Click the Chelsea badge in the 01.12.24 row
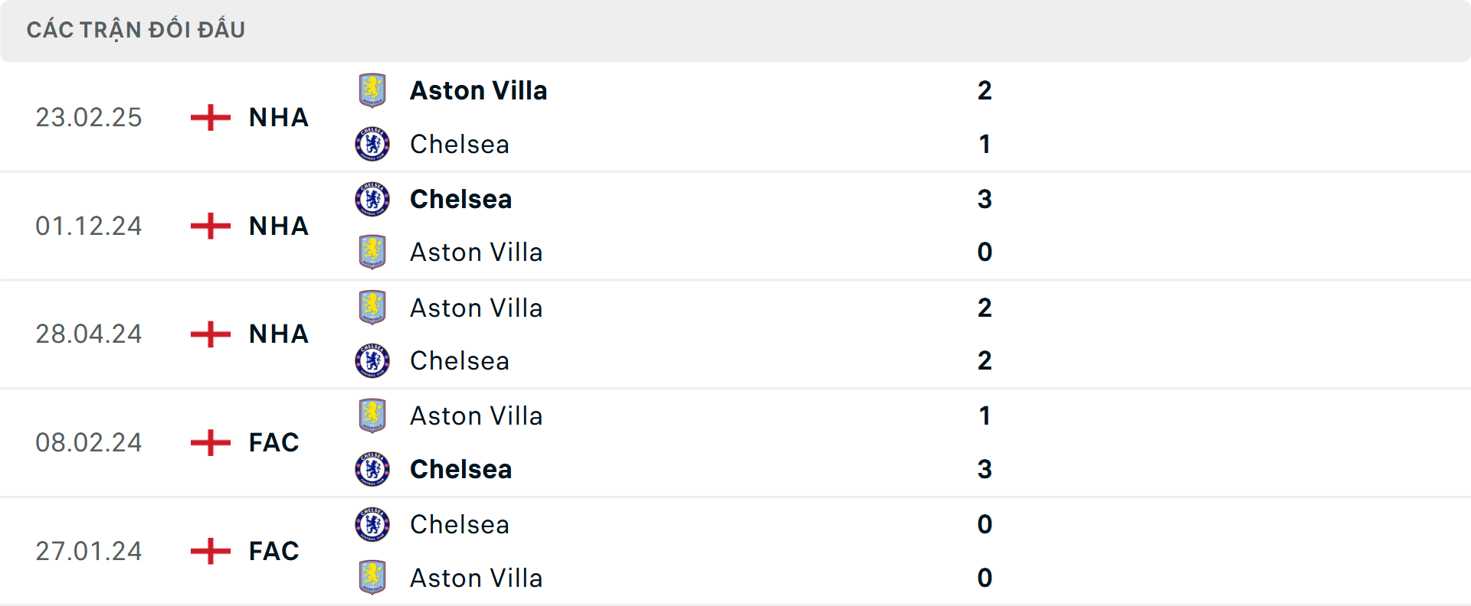 373,199
